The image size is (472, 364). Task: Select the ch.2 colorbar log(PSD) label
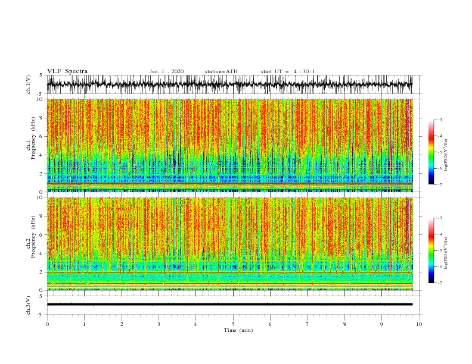click(x=446, y=253)
